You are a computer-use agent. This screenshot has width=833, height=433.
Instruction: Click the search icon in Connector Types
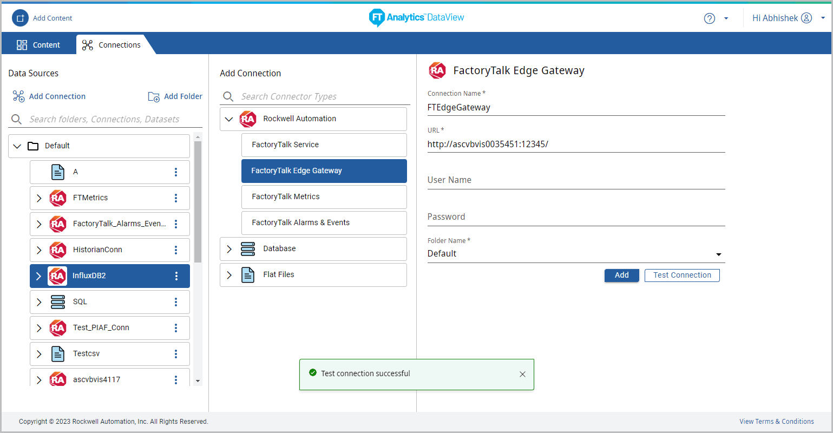click(228, 96)
